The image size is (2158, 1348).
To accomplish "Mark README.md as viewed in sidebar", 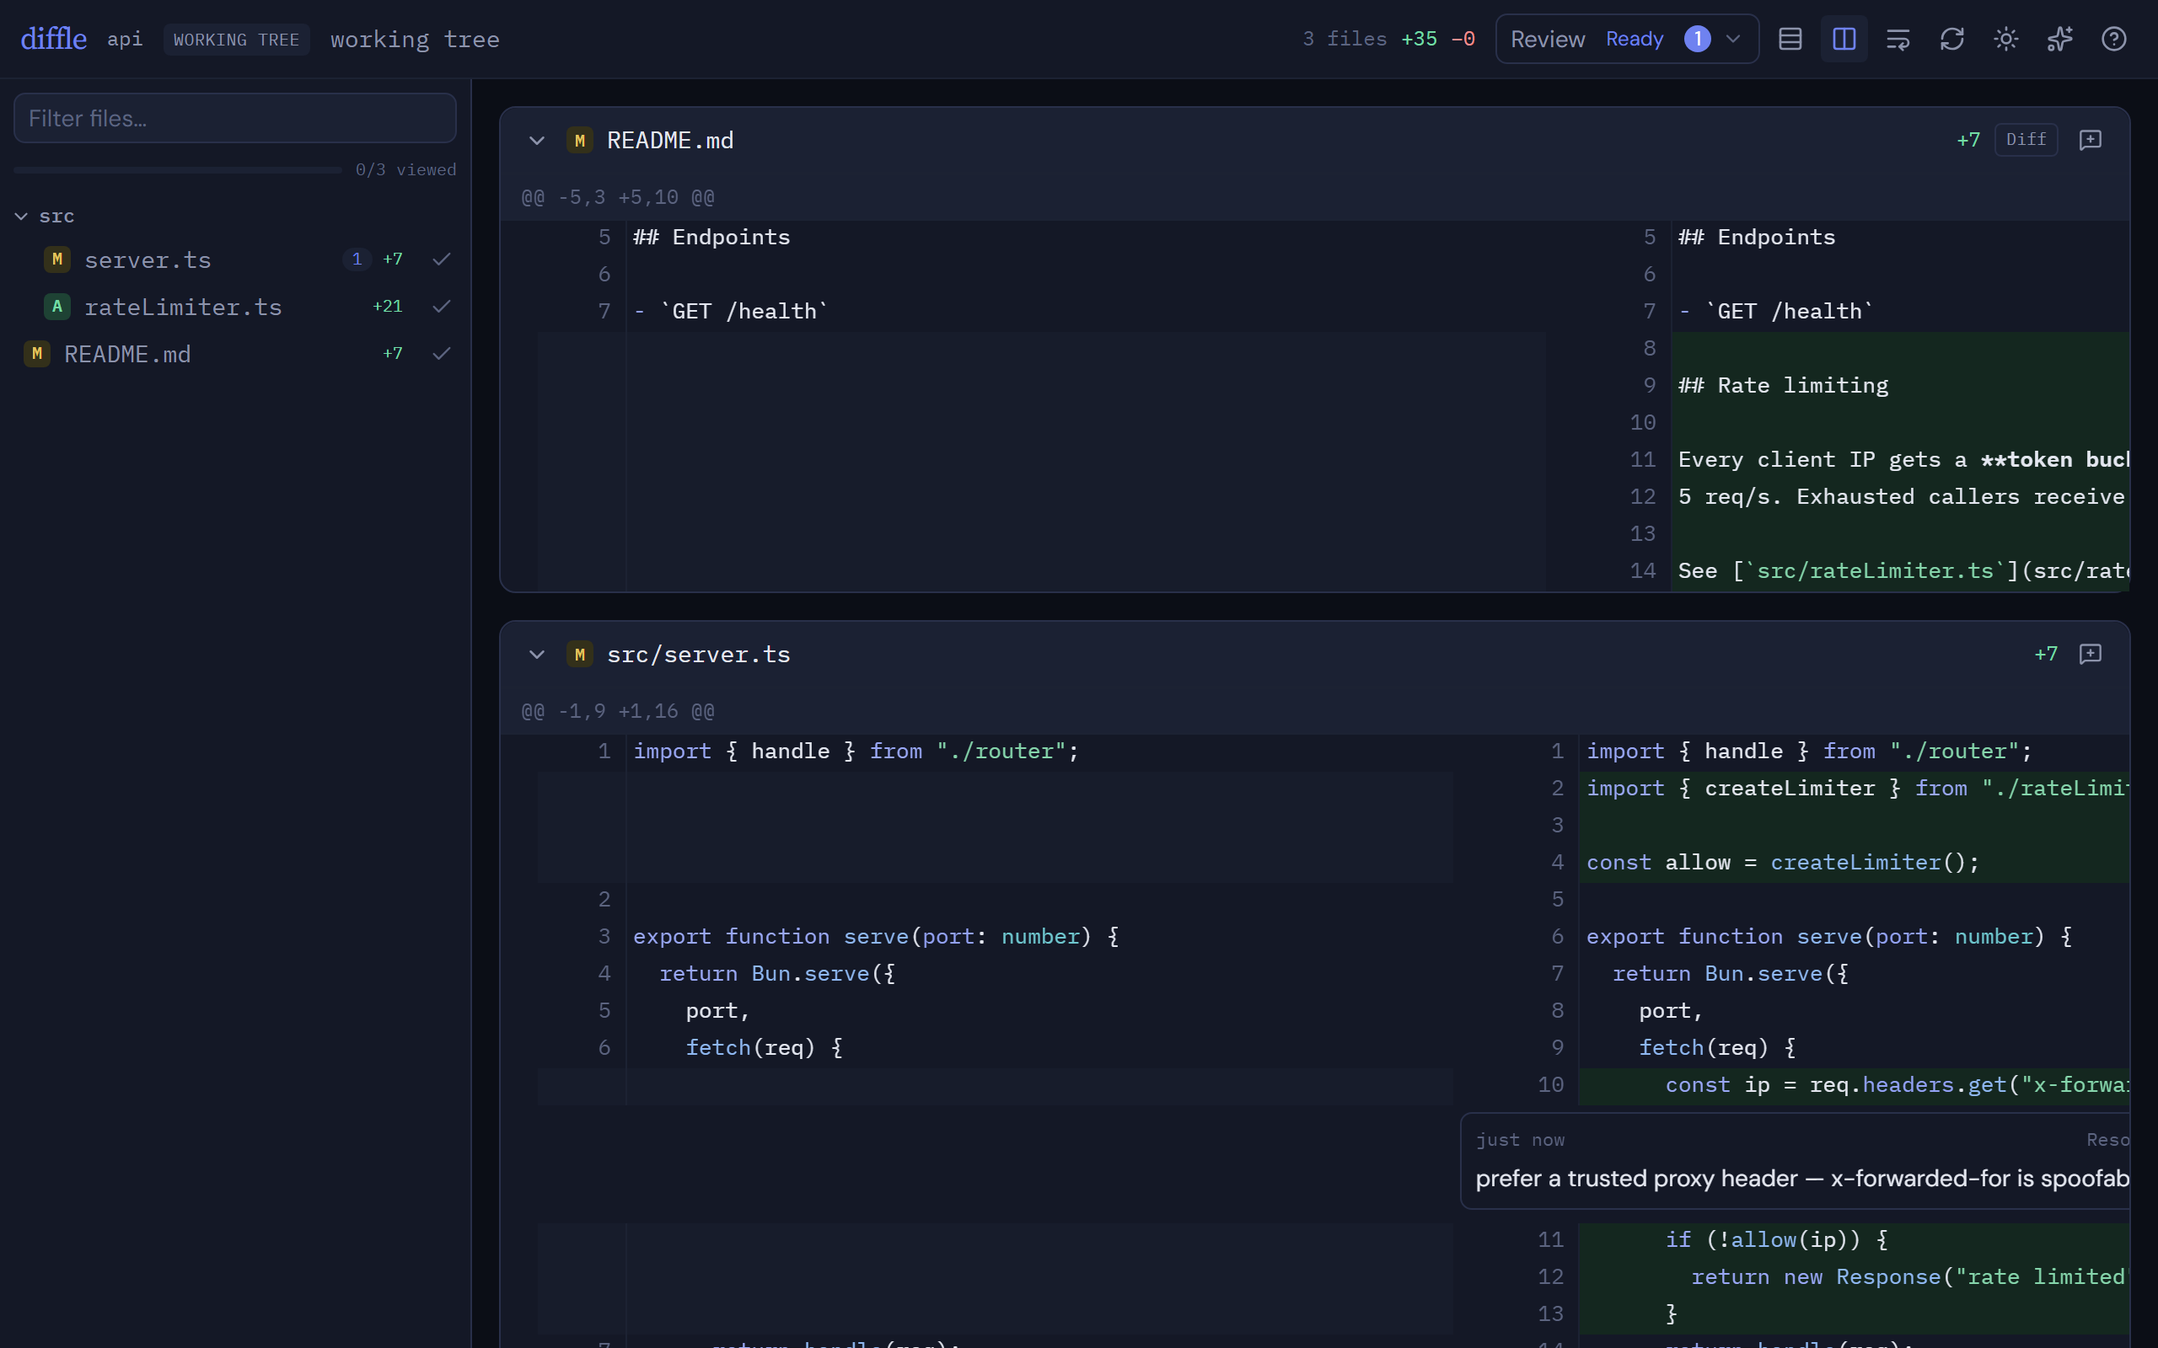I will click(442, 354).
